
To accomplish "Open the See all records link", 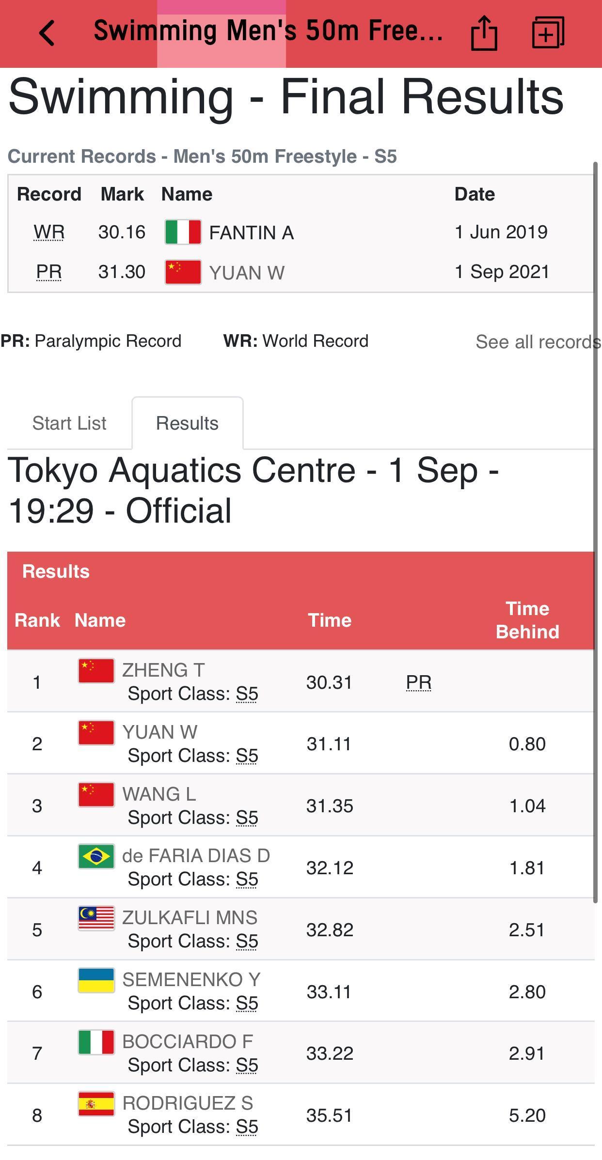I will click(x=537, y=342).
